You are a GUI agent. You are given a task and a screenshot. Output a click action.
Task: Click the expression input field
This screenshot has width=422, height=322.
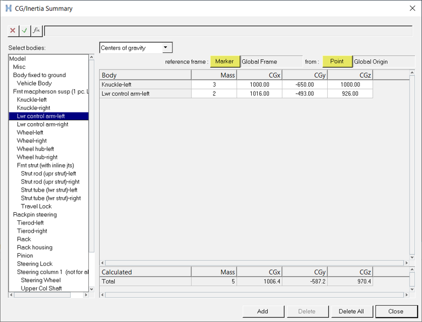click(x=227, y=31)
